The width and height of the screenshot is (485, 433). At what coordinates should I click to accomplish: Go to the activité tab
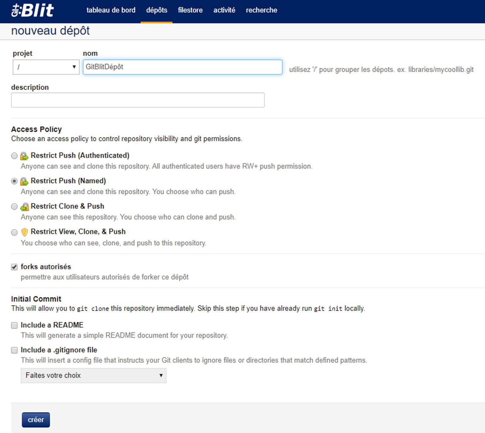pyautogui.click(x=224, y=10)
